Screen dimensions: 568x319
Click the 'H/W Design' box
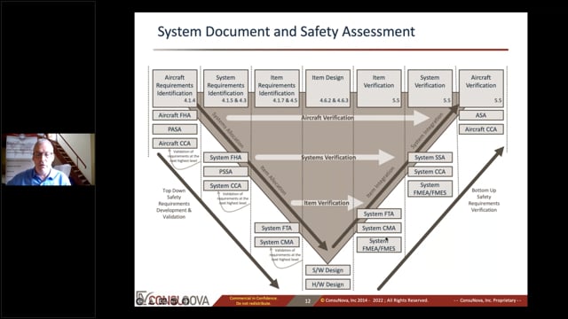(327, 284)
